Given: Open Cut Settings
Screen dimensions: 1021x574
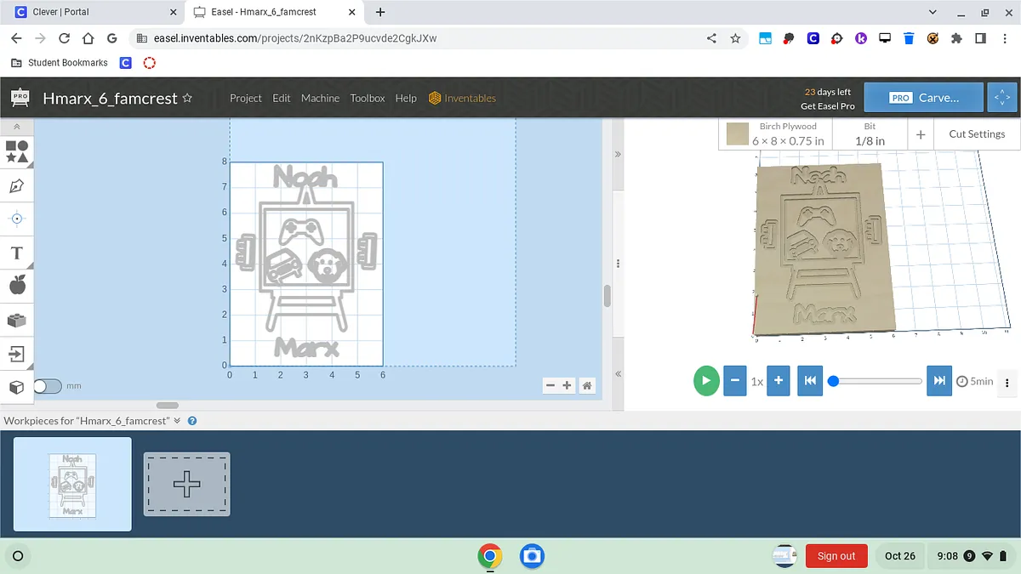Looking at the screenshot, I should point(976,134).
